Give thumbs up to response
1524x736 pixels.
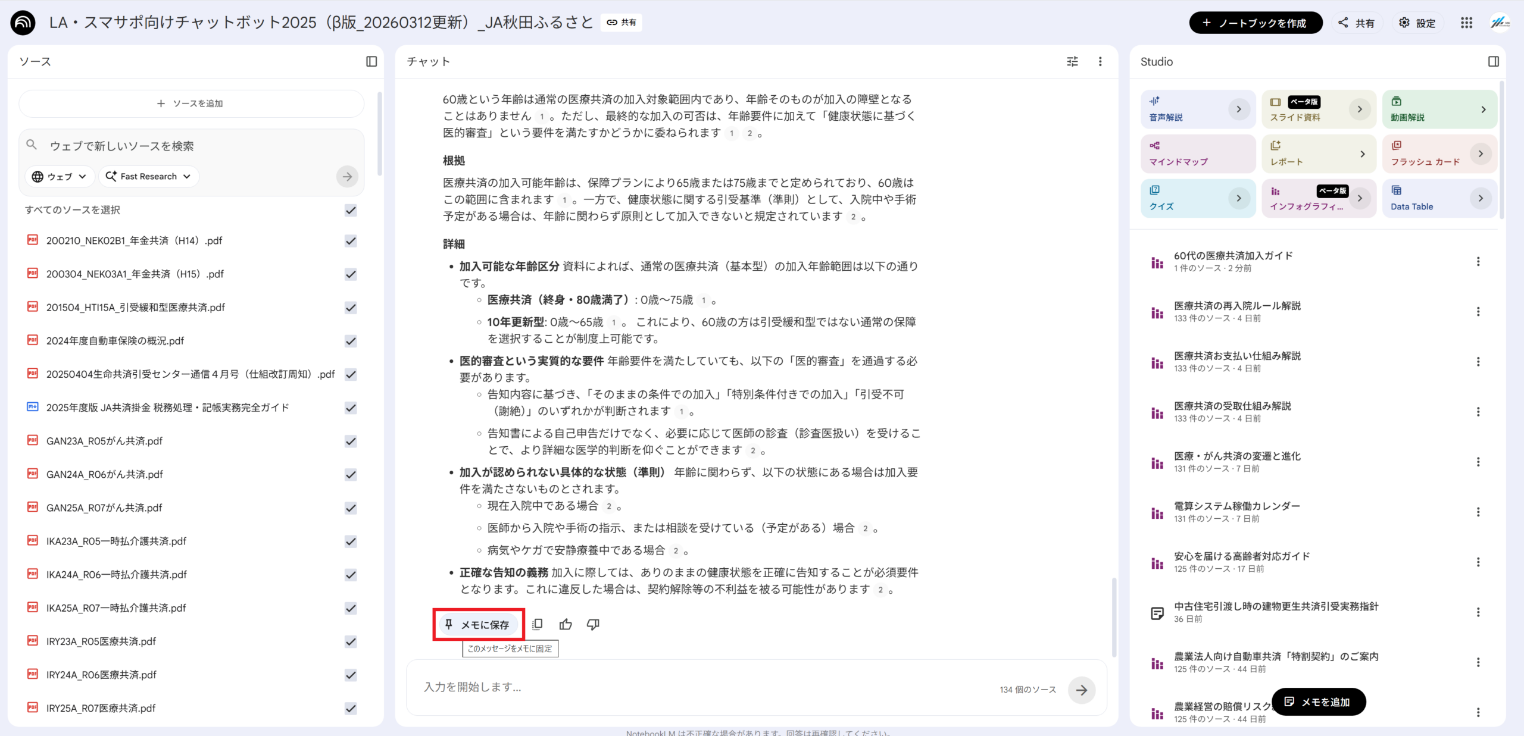click(x=566, y=624)
